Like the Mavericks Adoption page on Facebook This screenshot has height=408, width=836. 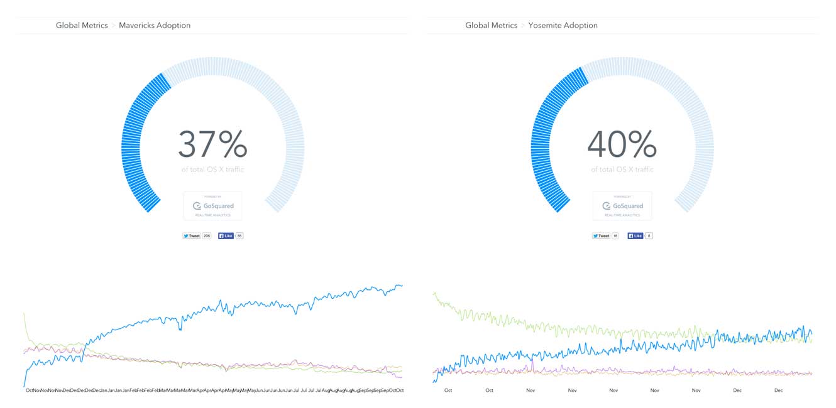[226, 236]
